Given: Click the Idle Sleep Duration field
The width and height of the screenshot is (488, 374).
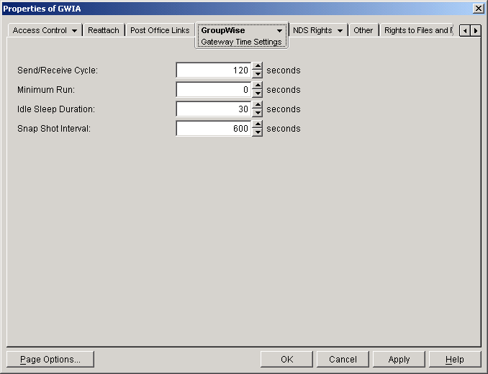Looking at the screenshot, I should point(214,109).
